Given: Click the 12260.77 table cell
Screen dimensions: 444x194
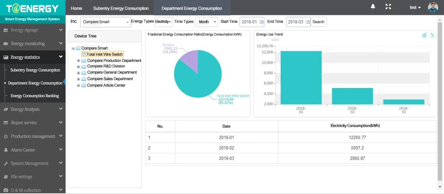Looking at the screenshot, I should (357, 137).
